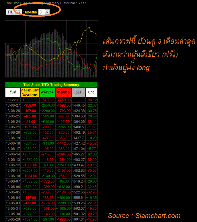Click total Chg value -98.12
Viewport: 197px width, 222px height.
coord(91,100)
